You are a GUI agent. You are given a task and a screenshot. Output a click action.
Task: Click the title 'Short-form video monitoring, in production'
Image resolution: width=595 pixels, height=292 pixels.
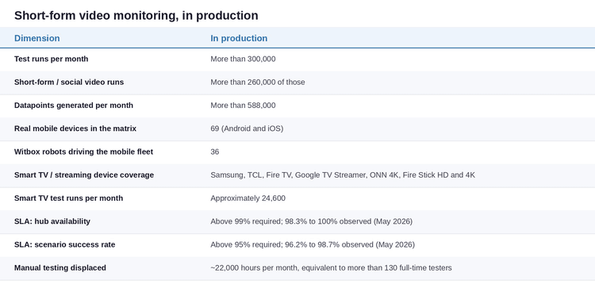(136, 16)
